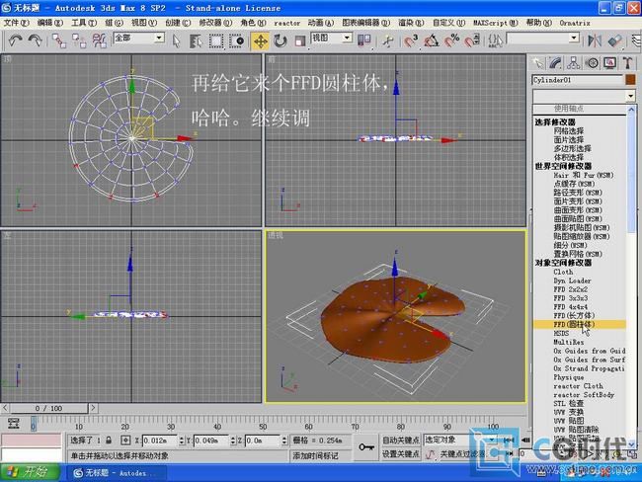Click the X coordinate spinner arrows
This screenshot has height=482, width=642.
[182, 441]
